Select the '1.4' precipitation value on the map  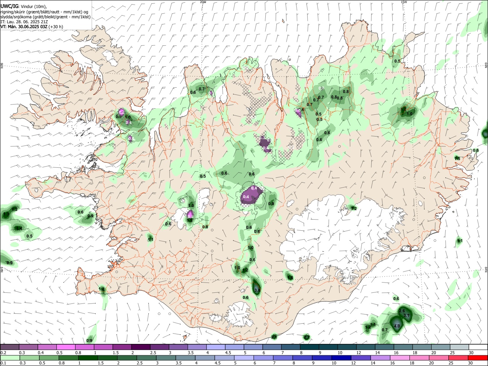tap(18, 228)
